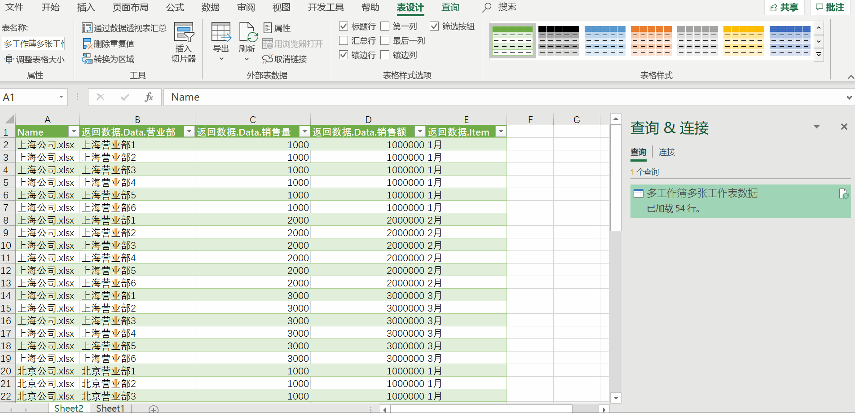Open the Name filter dropdown
Screen dimensions: 855x413
[x=74, y=132]
